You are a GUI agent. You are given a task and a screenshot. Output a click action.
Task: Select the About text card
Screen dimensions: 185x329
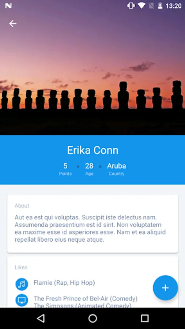(x=92, y=224)
